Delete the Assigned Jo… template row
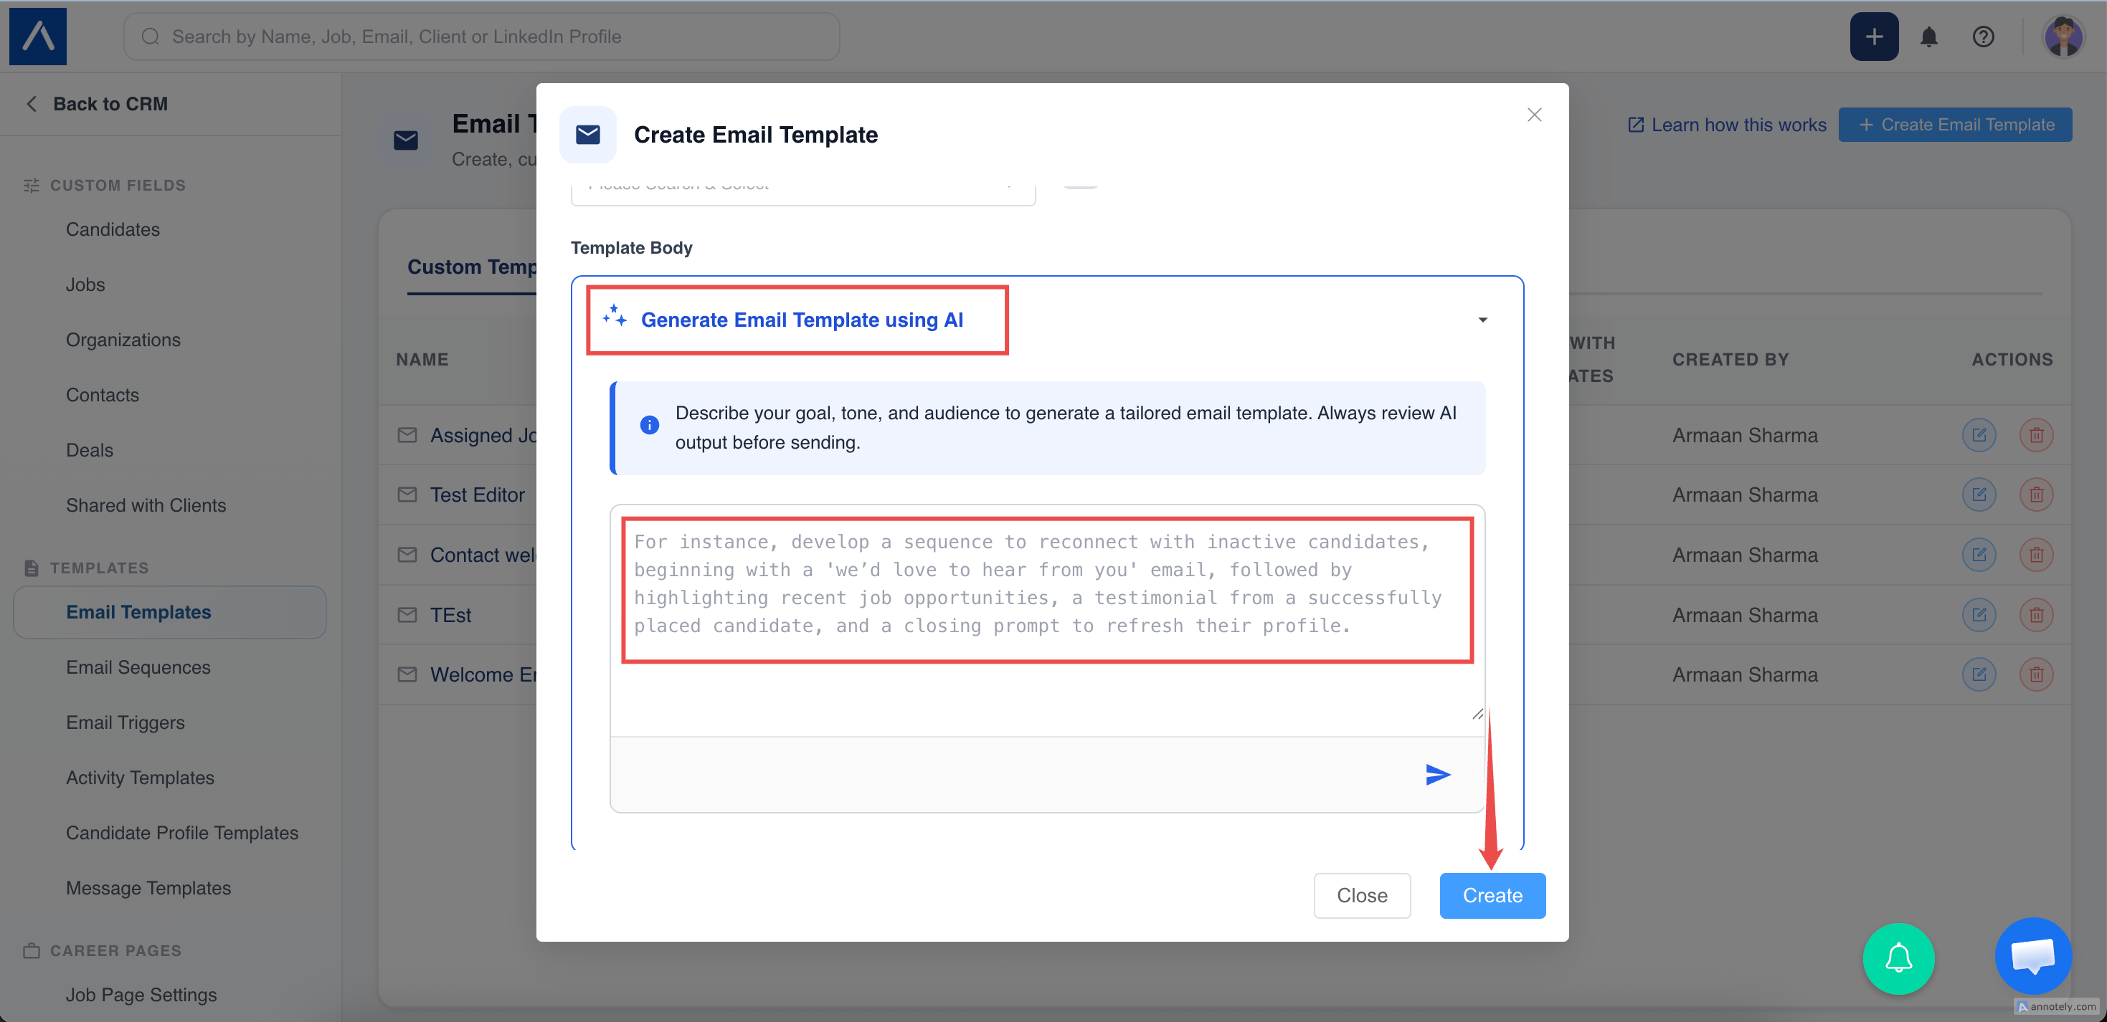 2036,435
